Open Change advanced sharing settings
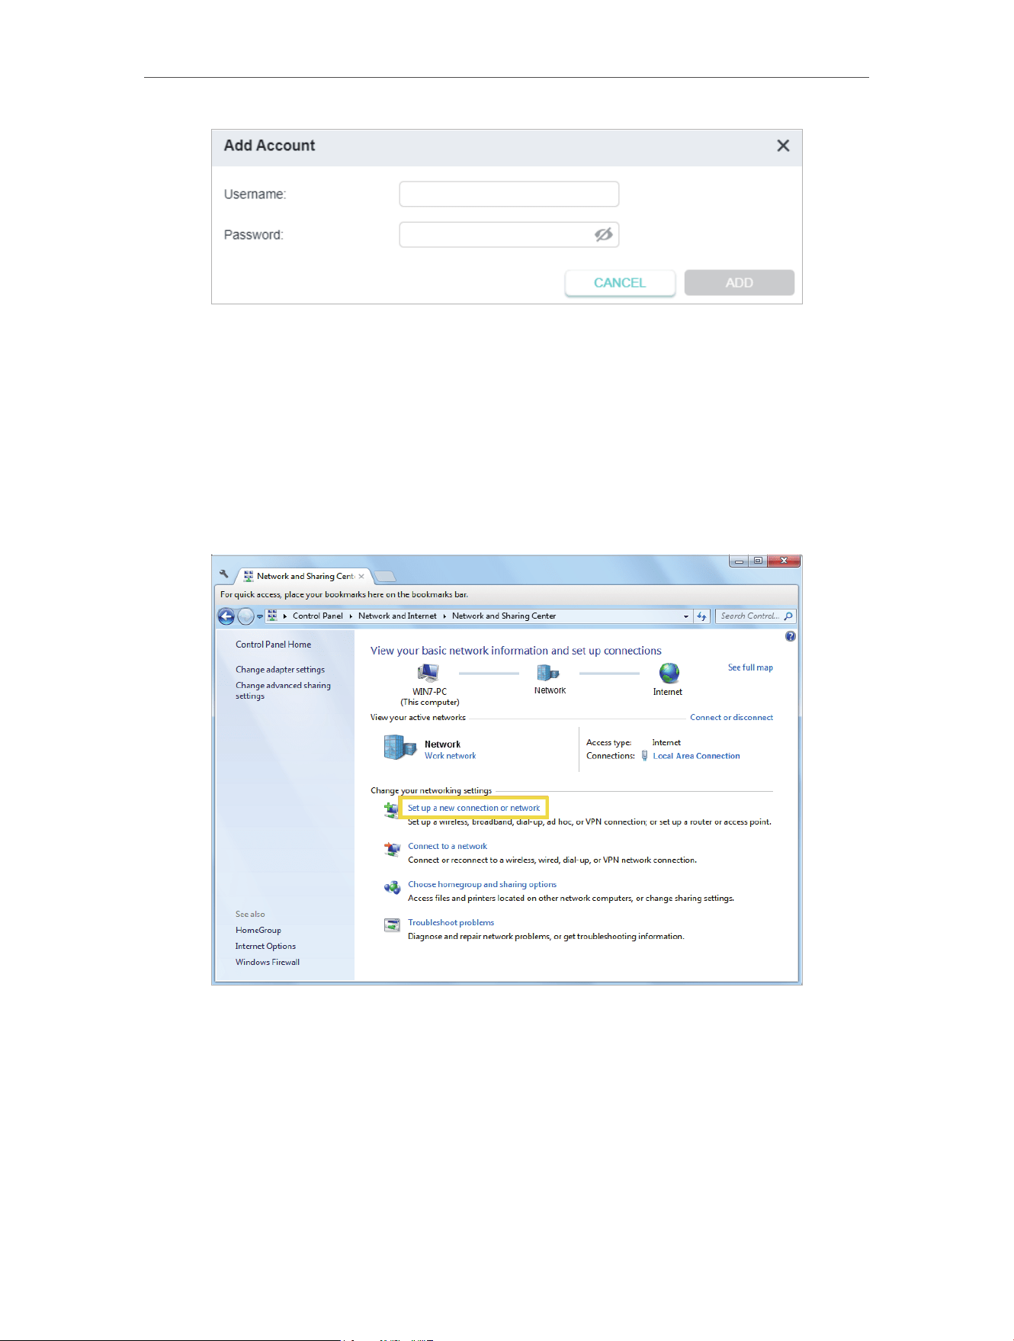 283,690
